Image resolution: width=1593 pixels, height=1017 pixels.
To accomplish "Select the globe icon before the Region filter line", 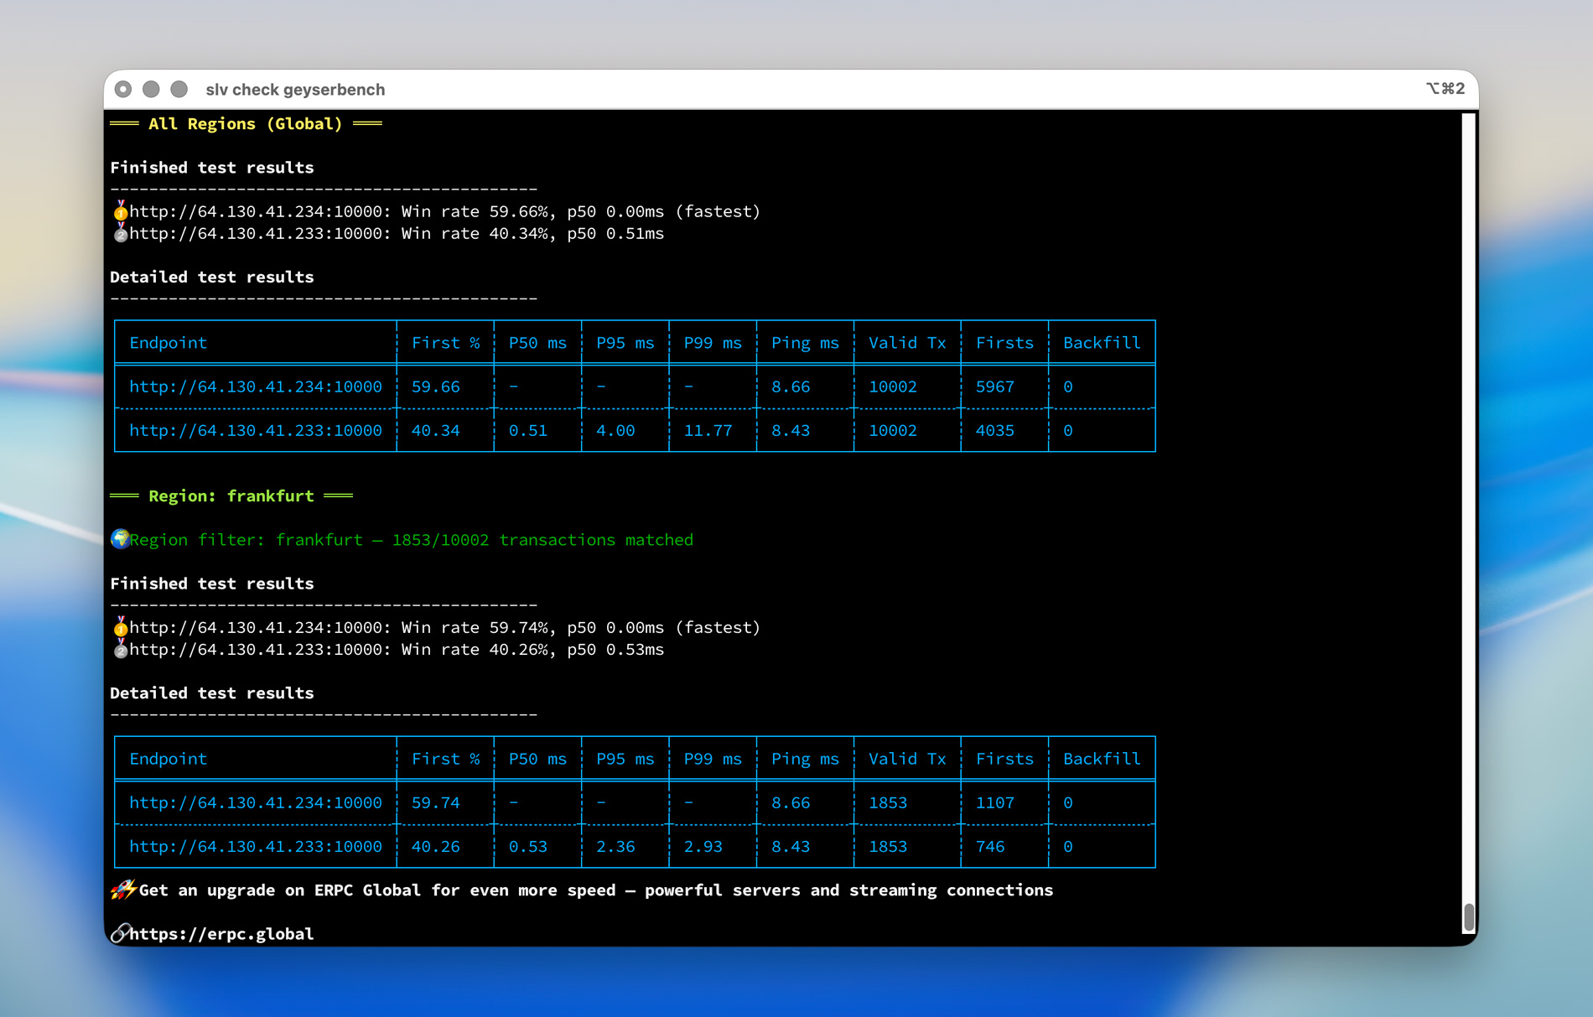I will tap(121, 539).
